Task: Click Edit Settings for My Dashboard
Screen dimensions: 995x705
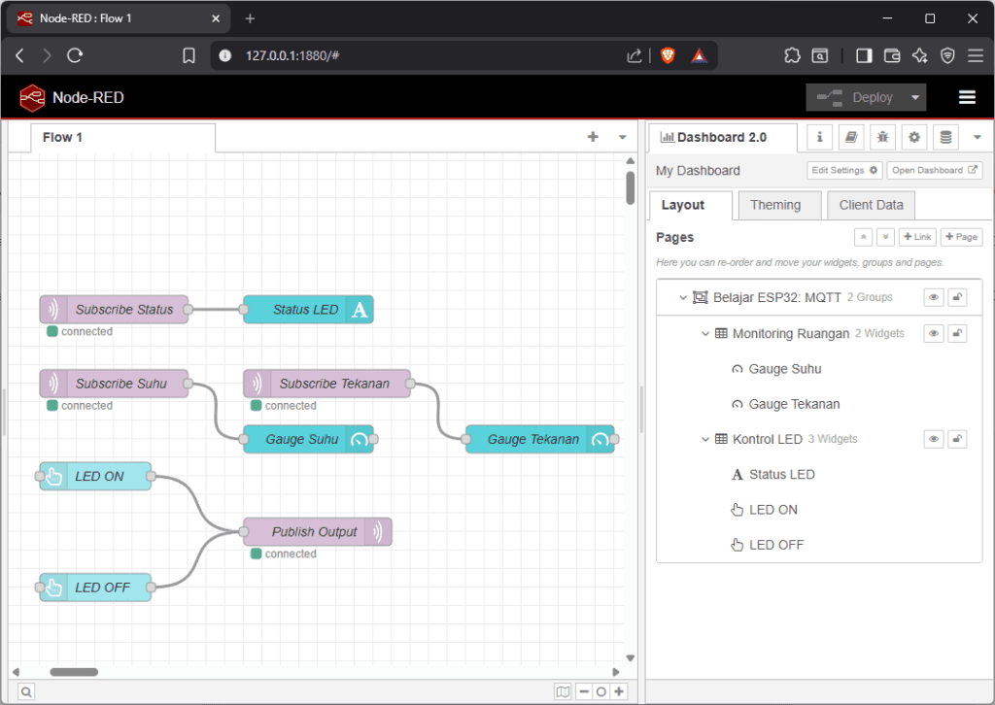Action: point(844,171)
